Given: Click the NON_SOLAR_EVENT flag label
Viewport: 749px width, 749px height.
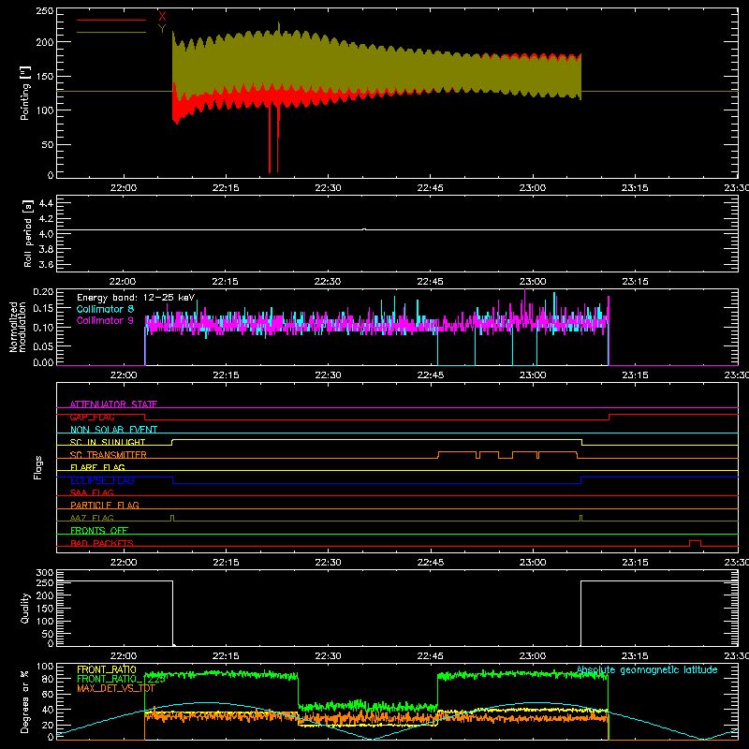Looking at the screenshot, I should 113,430.
